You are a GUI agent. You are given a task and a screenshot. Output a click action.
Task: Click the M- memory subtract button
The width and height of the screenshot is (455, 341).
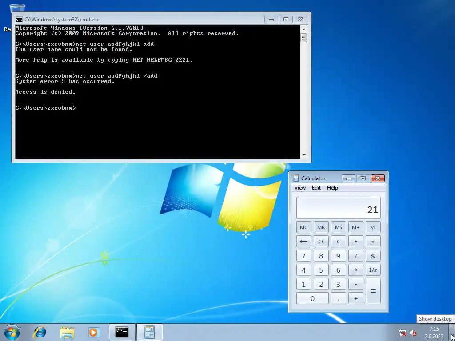373,227
